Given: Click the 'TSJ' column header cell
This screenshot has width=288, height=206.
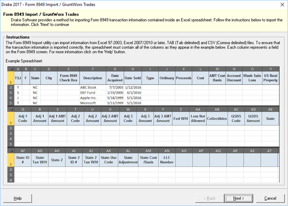Looking at the screenshot, I should 18,78.
